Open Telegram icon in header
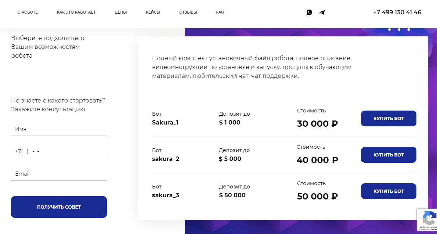This screenshot has height=234, width=437. point(322,12)
